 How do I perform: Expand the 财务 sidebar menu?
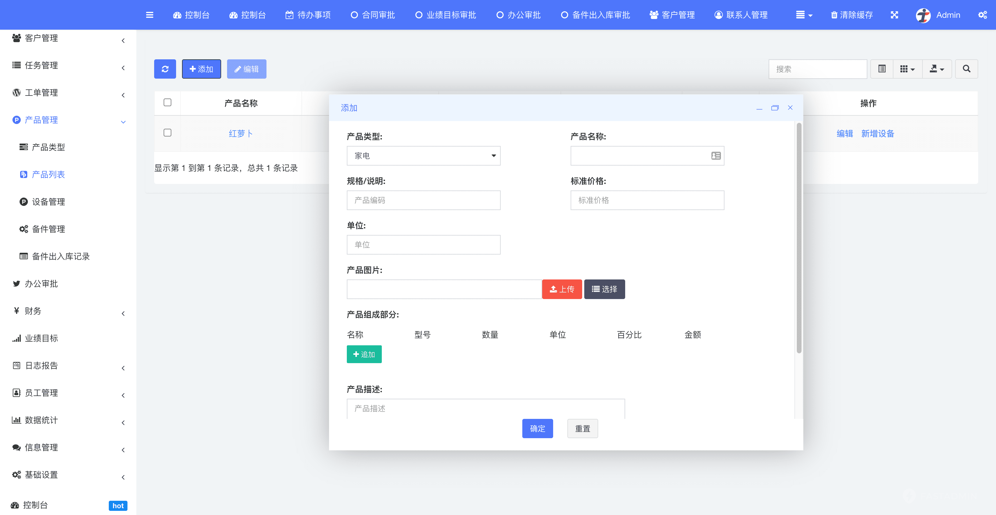point(68,311)
